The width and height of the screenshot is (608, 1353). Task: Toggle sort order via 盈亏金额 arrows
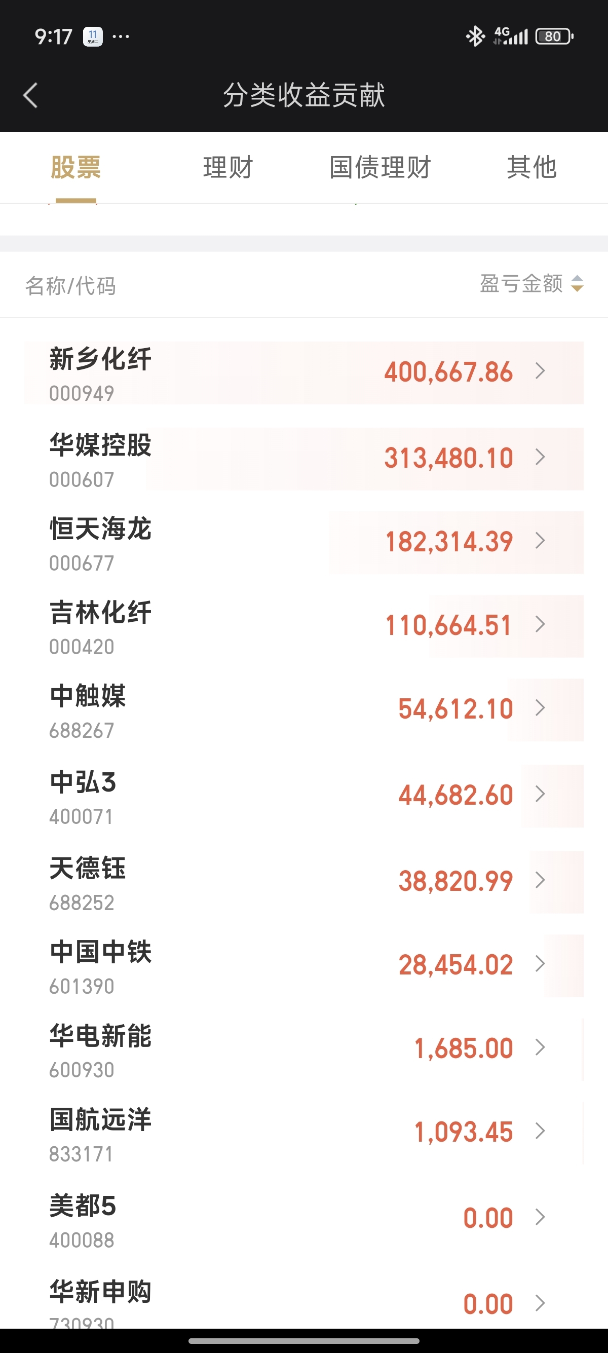577,284
